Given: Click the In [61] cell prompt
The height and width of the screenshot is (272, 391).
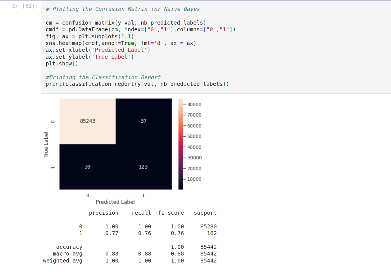Looking at the screenshot, I should tap(25, 6).
